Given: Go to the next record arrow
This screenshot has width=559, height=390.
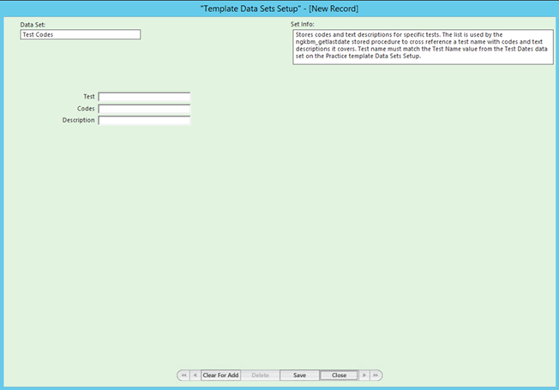Looking at the screenshot, I should click(x=364, y=375).
